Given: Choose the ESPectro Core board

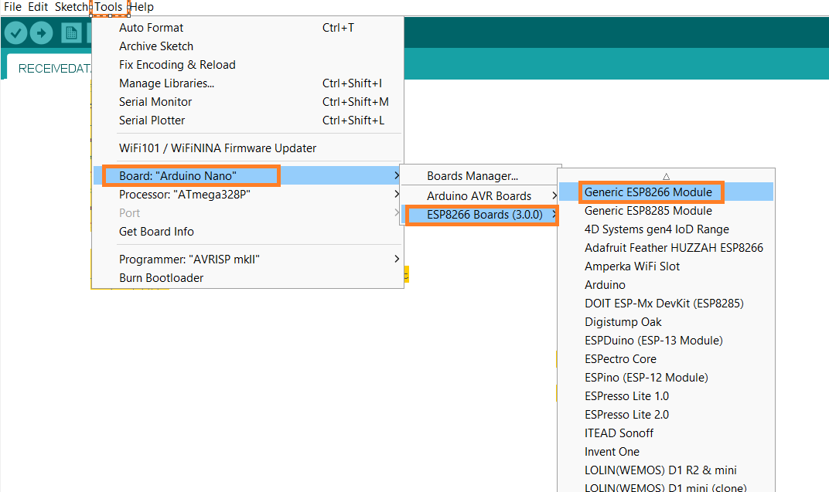Looking at the screenshot, I should 666,359.
